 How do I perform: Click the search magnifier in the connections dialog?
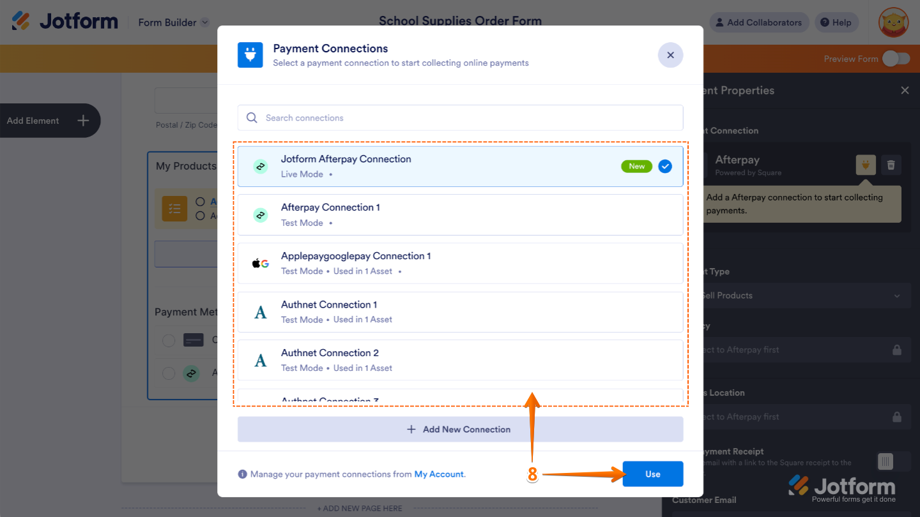point(252,117)
